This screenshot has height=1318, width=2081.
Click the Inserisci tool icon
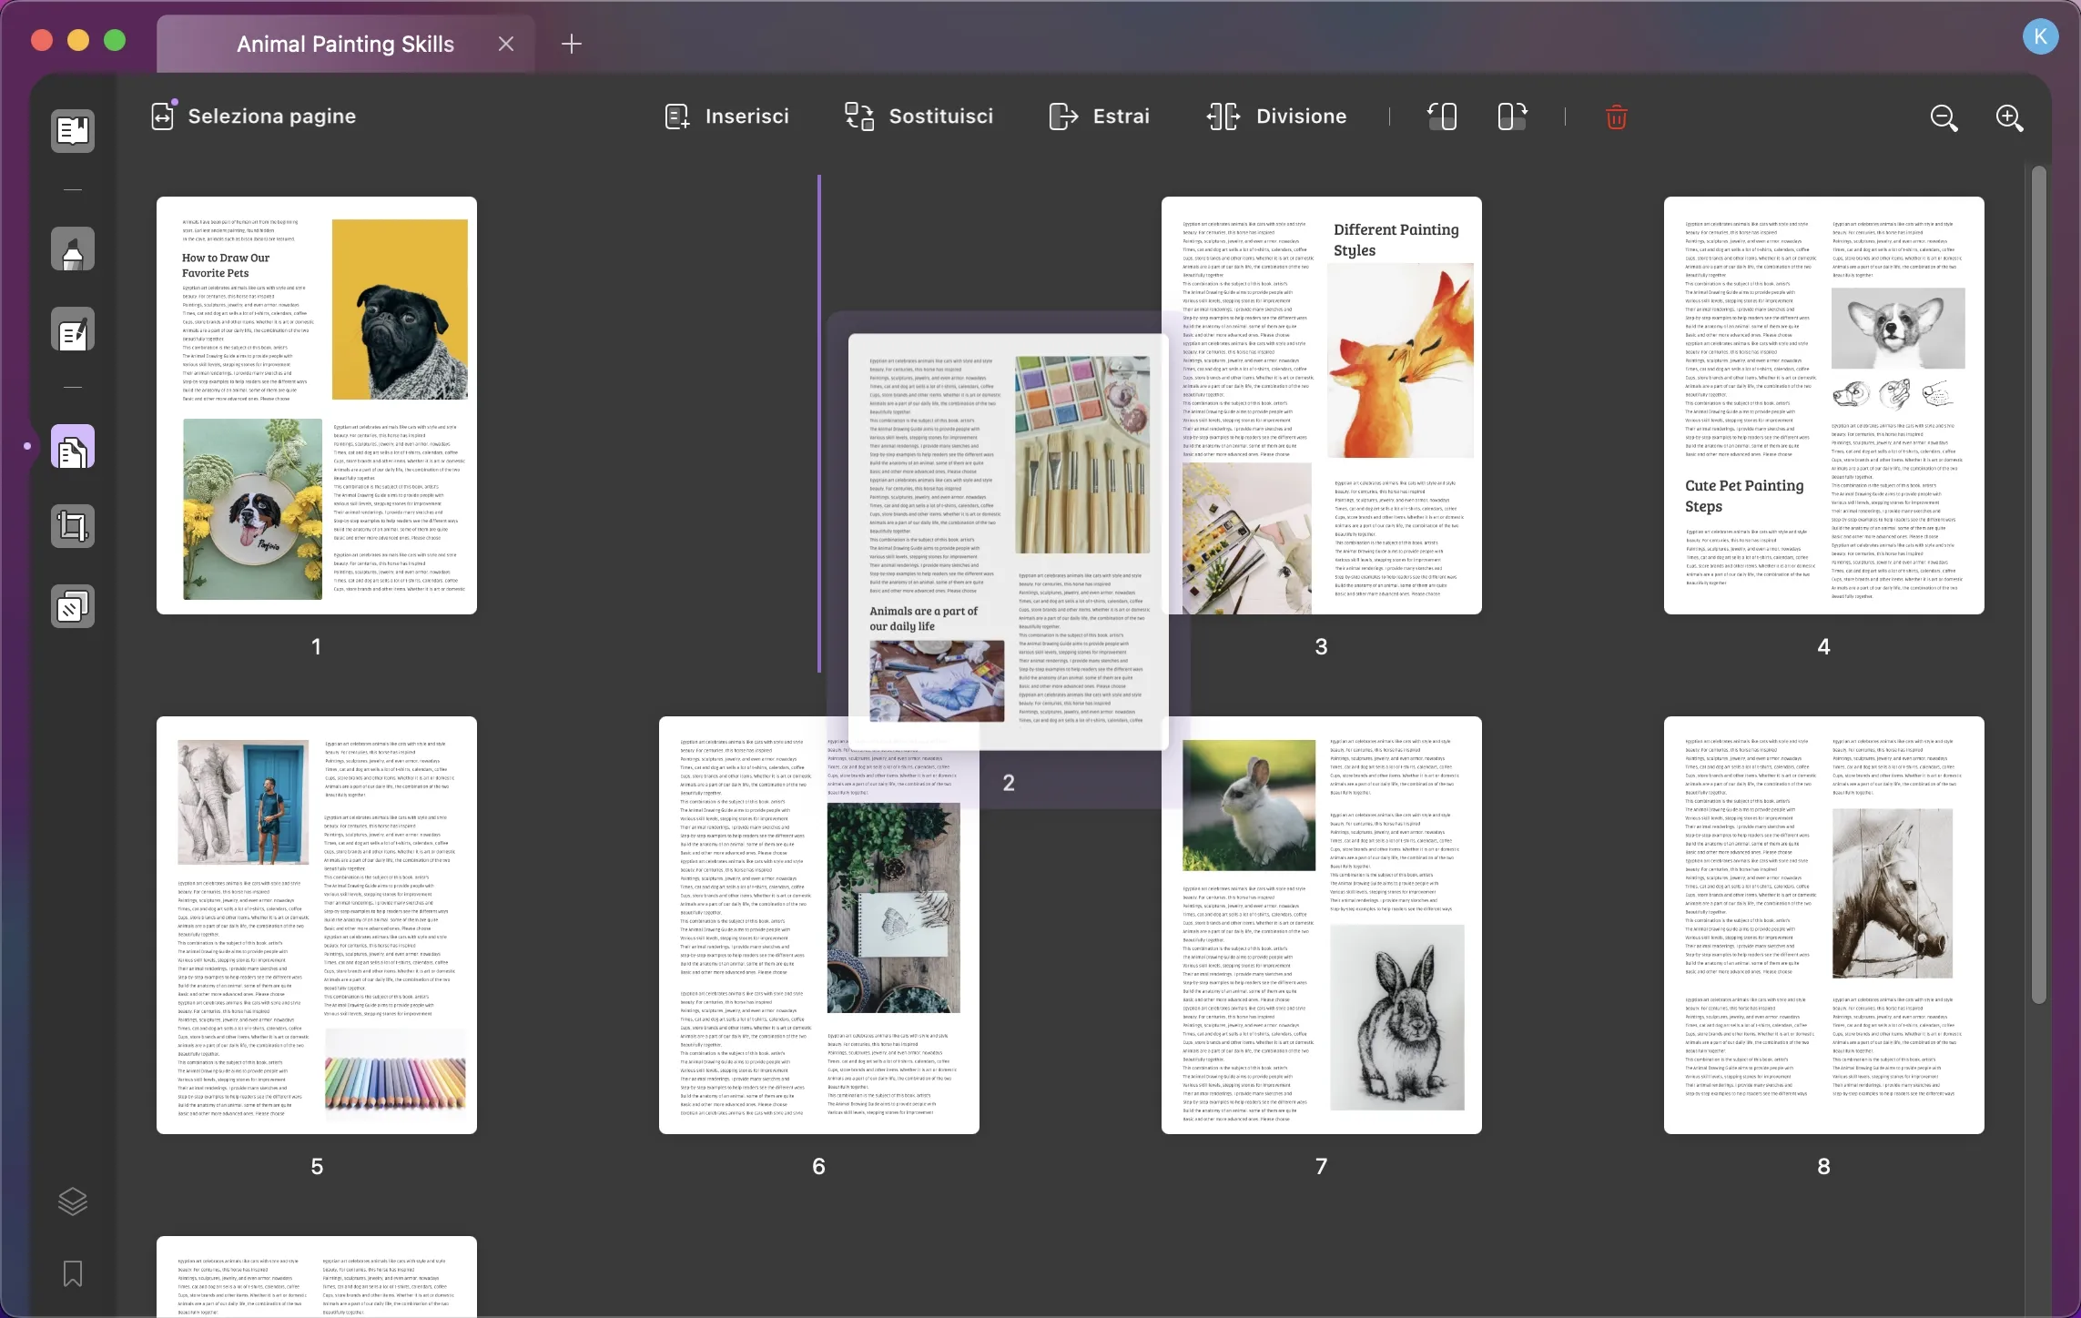click(678, 116)
